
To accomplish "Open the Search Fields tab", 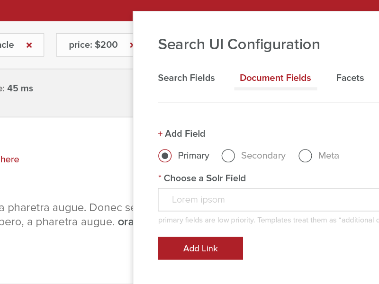I will (x=186, y=78).
